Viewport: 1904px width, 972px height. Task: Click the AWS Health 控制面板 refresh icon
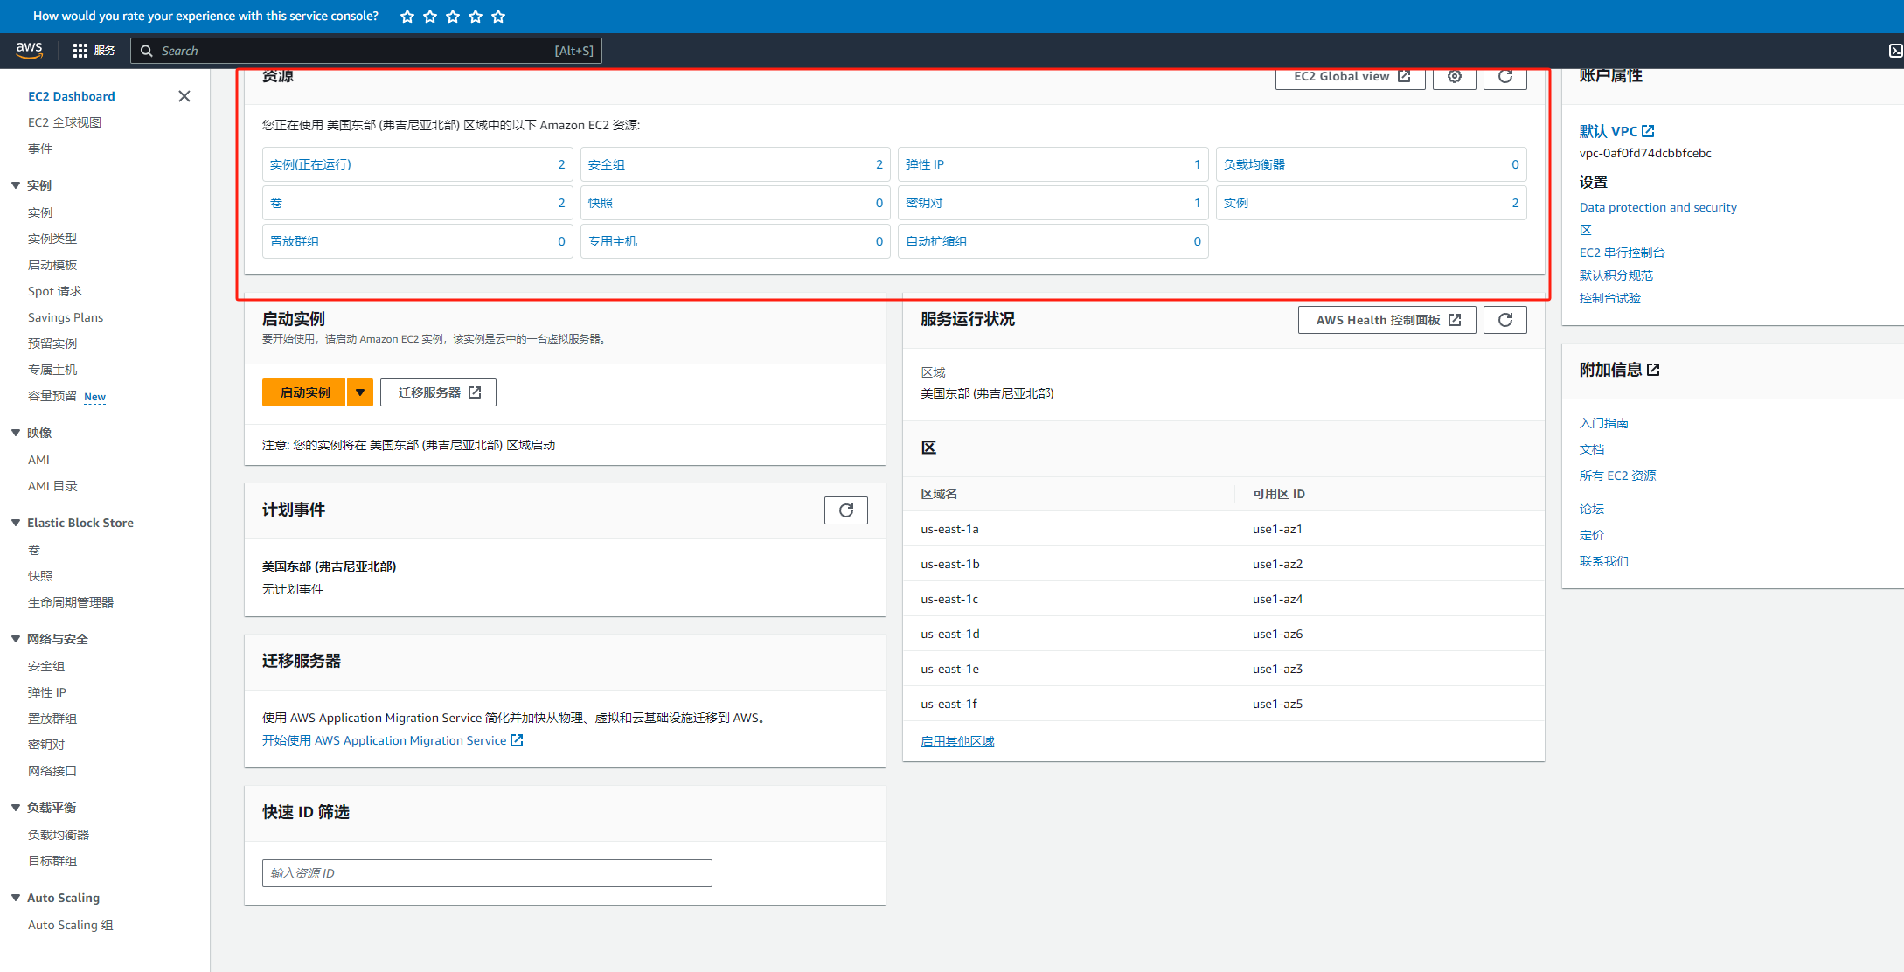click(x=1506, y=320)
